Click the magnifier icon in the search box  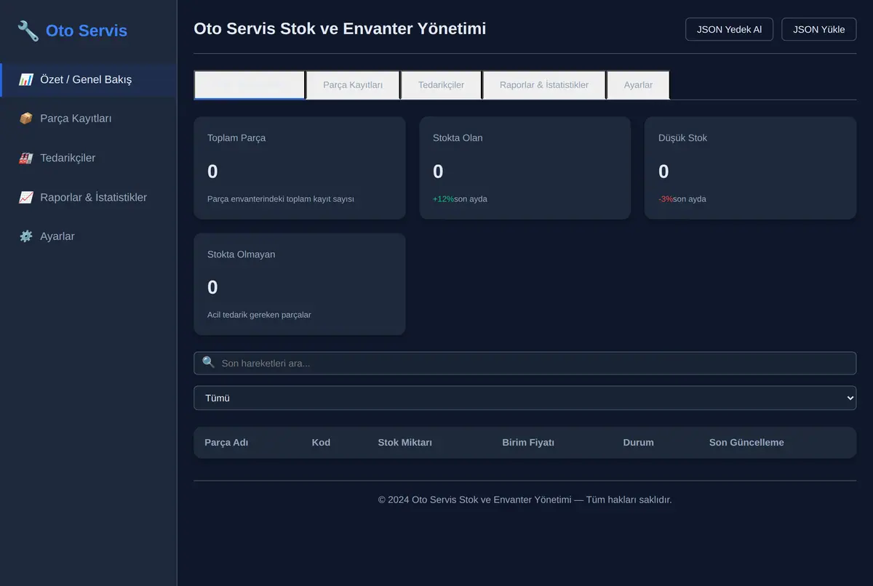pyautogui.click(x=209, y=362)
